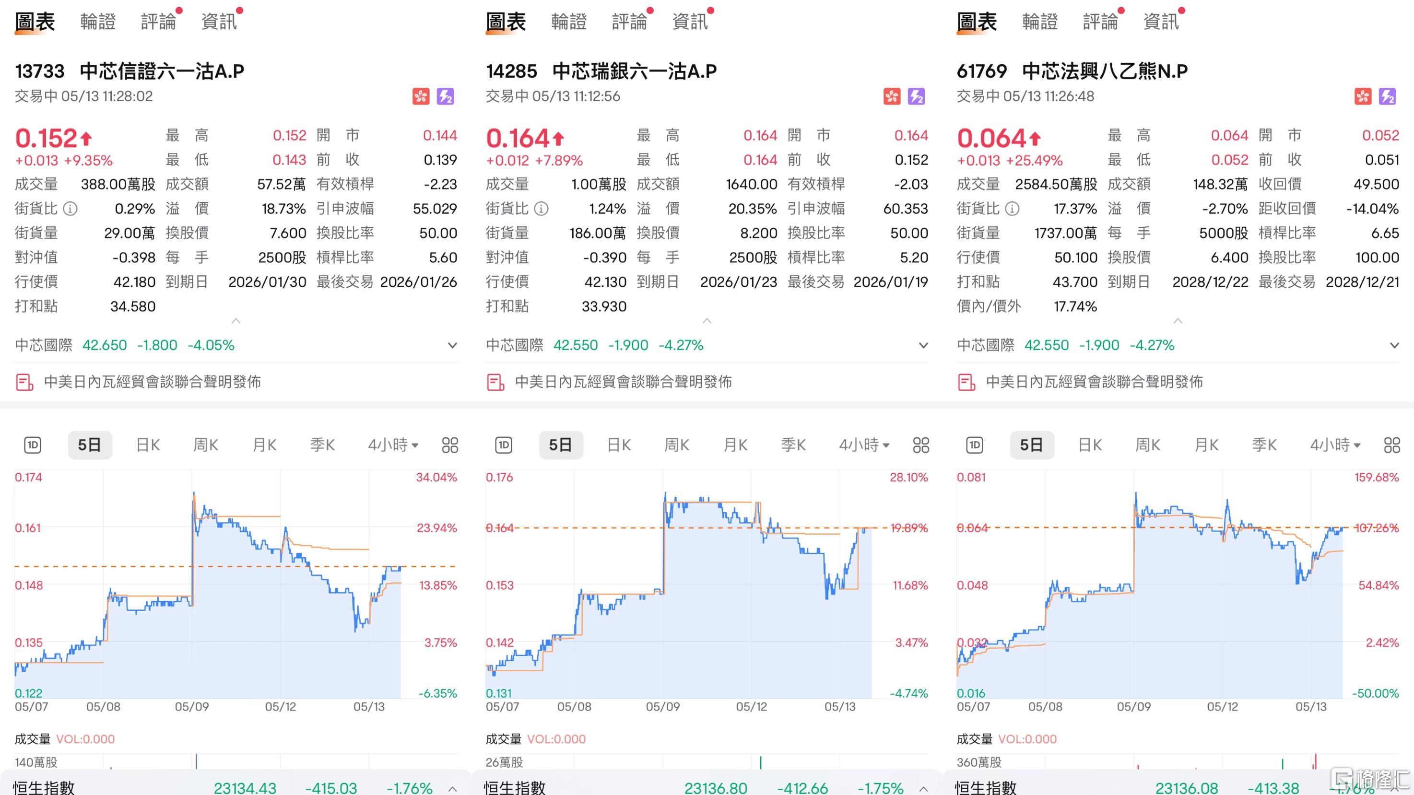Select 1D chart icon in 14285 panel
The height and width of the screenshot is (795, 1414).
click(504, 445)
